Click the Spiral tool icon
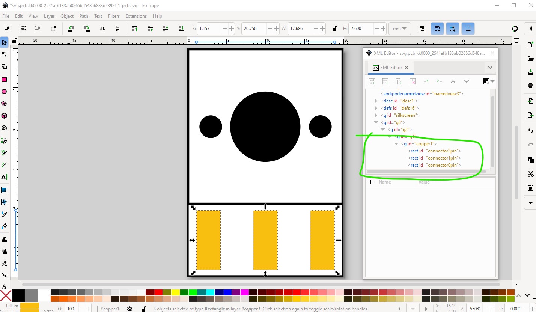The height and width of the screenshot is (312, 536). point(4,128)
